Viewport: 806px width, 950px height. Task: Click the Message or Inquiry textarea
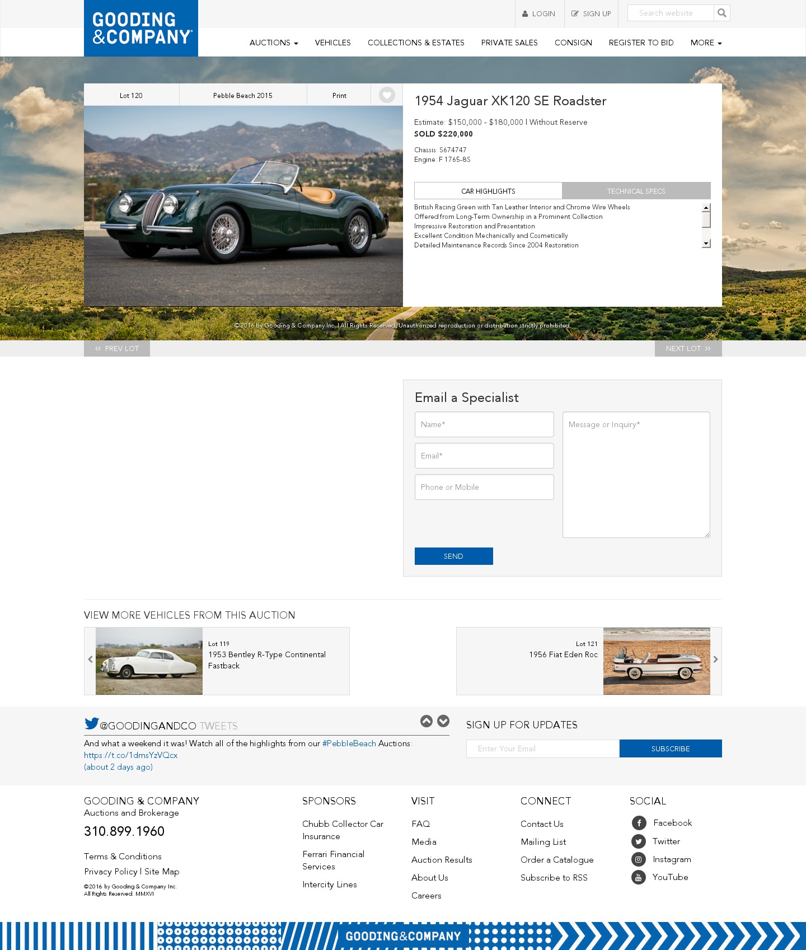tap(636, 475)
